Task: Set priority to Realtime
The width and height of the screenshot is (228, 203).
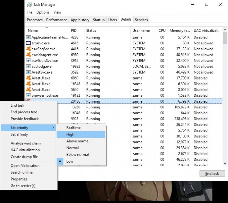Action: click(x=81, y=128)
